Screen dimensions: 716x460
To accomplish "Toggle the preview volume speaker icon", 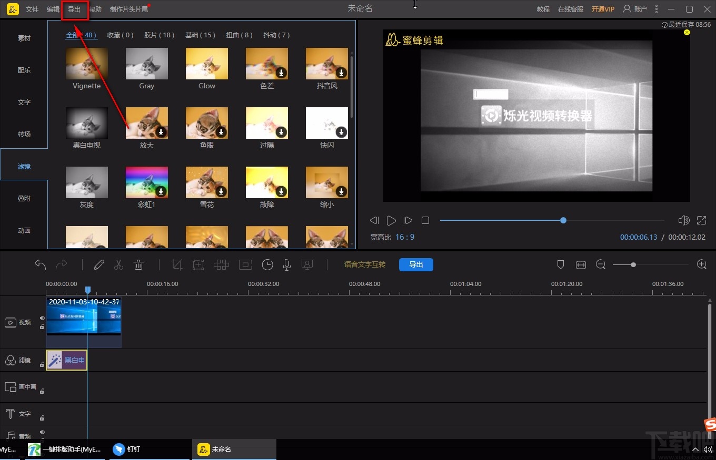I will pyautogui.click(x=683, y=221).
